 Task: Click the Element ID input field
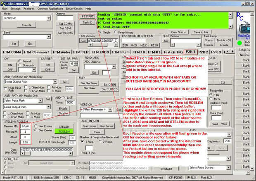coord(25,126)
